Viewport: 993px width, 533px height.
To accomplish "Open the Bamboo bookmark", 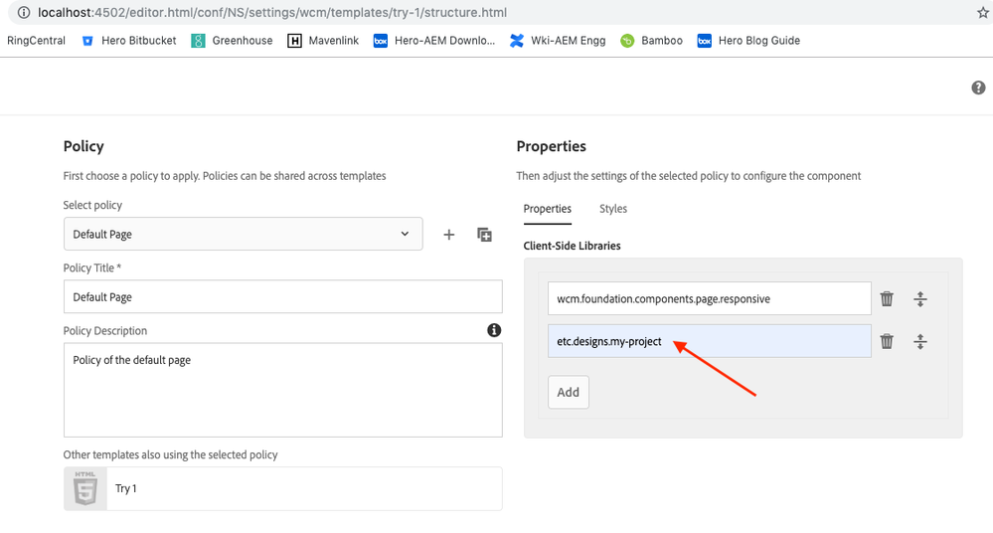I will point(652,41).
